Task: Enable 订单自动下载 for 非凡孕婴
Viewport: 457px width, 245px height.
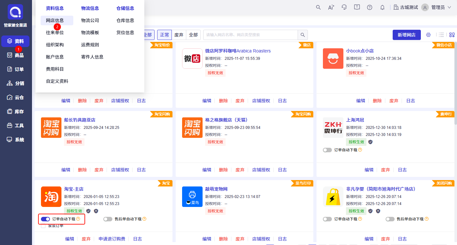Action: click(x=327, y=219)
